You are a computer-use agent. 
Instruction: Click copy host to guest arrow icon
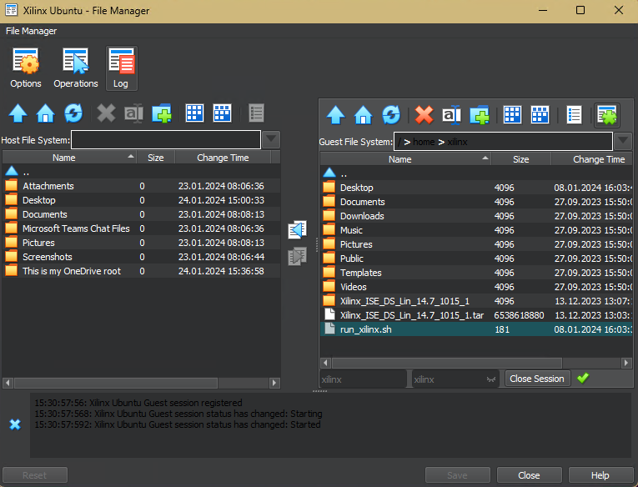(x=298, y=256)
